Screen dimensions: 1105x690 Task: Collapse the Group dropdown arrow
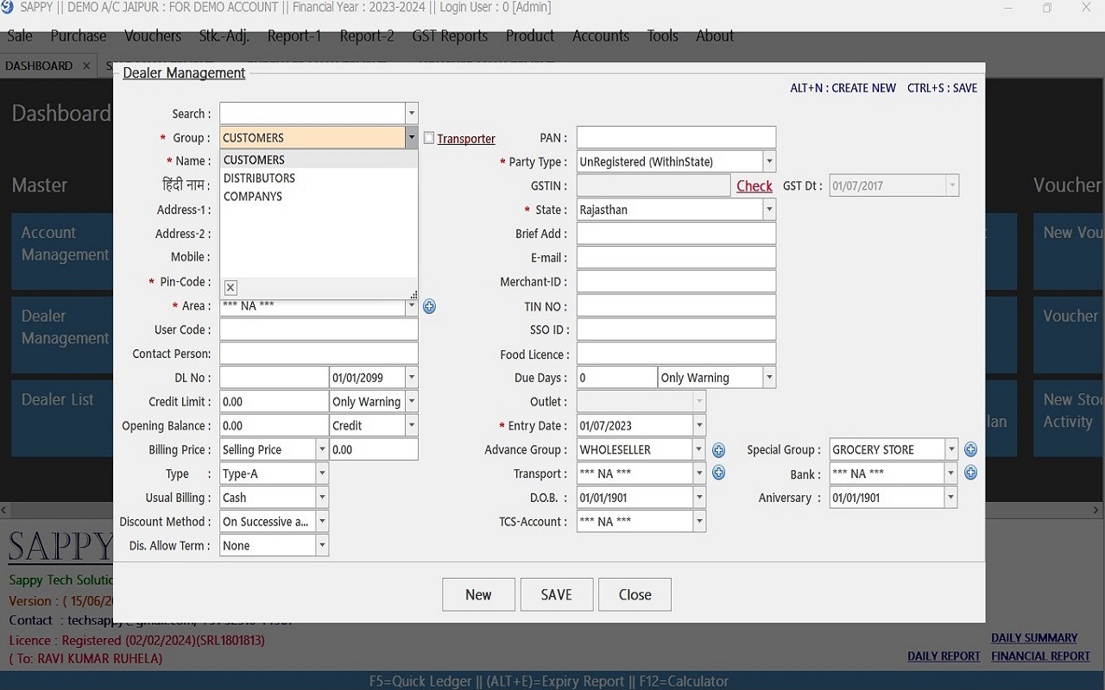[412, 137]
